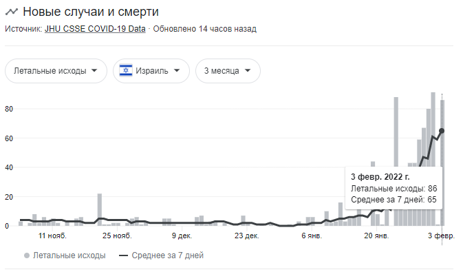Click the black line legend marker for Среднее за 7 дней
The image size is (463, 272).
tap(123, 255)
